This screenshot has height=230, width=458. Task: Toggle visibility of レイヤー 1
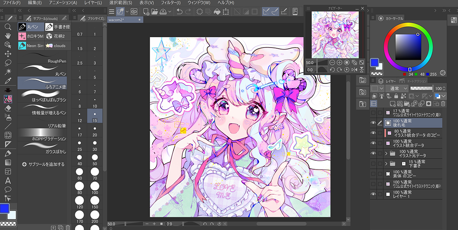tap(373, 194)
